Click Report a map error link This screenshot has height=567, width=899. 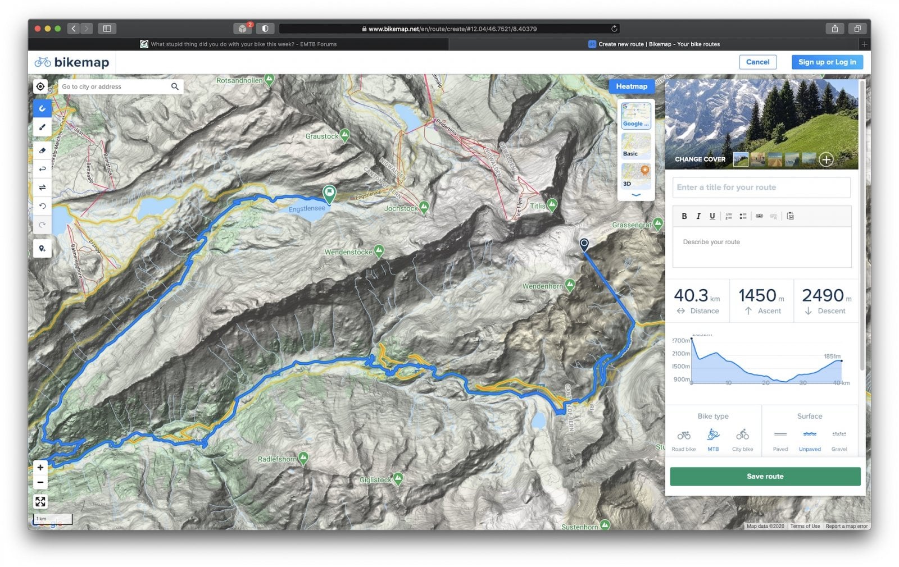click(x=846, y=526)
